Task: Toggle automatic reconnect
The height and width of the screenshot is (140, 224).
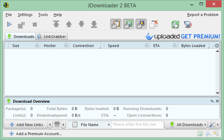Action: click(128, 24)
